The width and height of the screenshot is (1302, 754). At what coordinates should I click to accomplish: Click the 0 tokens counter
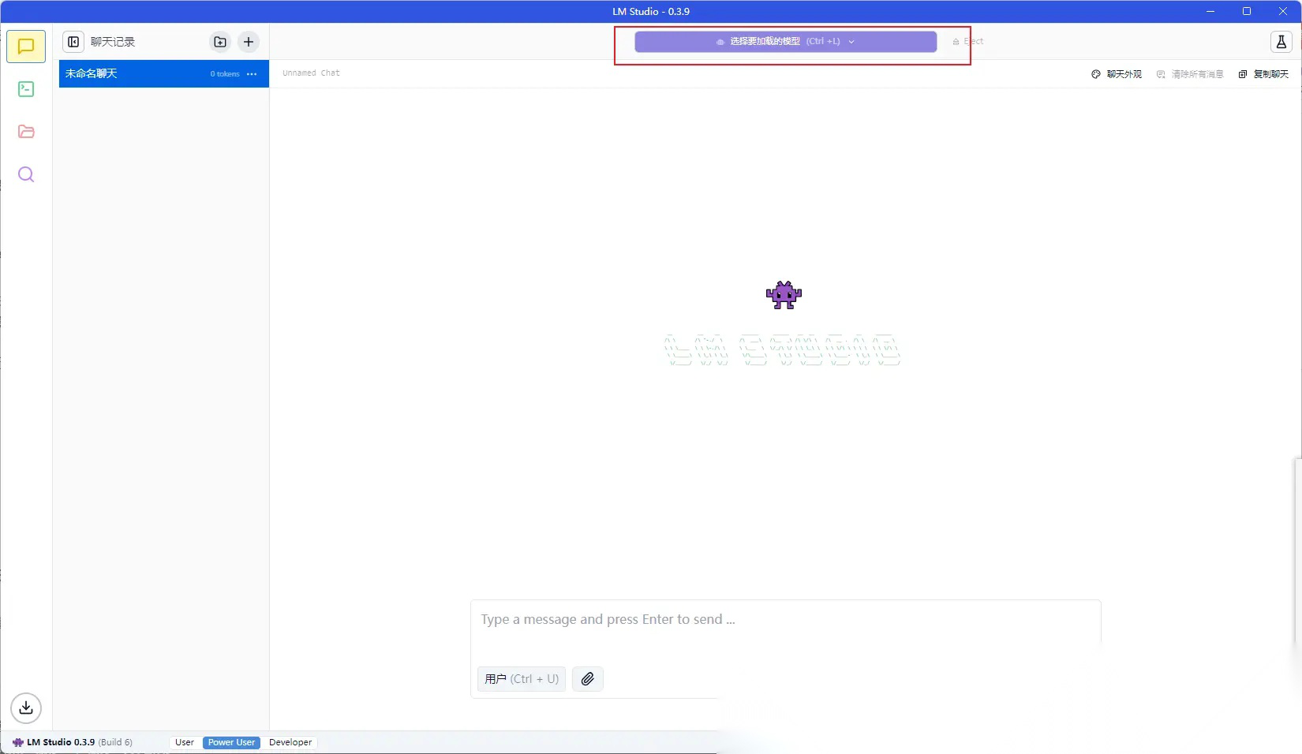(225, 74)
